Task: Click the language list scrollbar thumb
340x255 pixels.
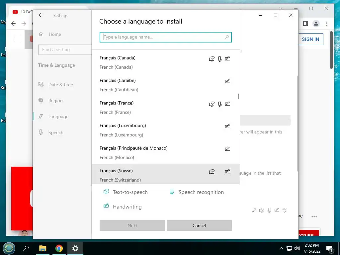Action: tap(238, 96)
